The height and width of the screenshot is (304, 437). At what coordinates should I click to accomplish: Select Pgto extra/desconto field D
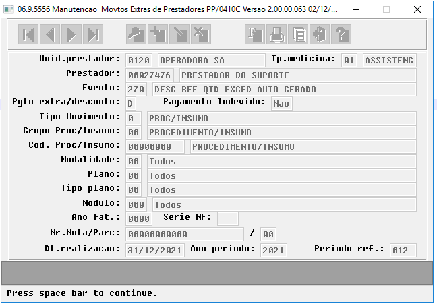tap(131, 104)
